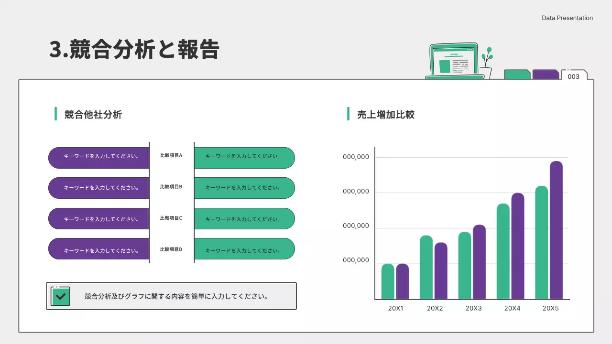The image size is (612, 344).
Task: Click the green keyword pill beside 比較項目D
Action: tap(244, 249)
